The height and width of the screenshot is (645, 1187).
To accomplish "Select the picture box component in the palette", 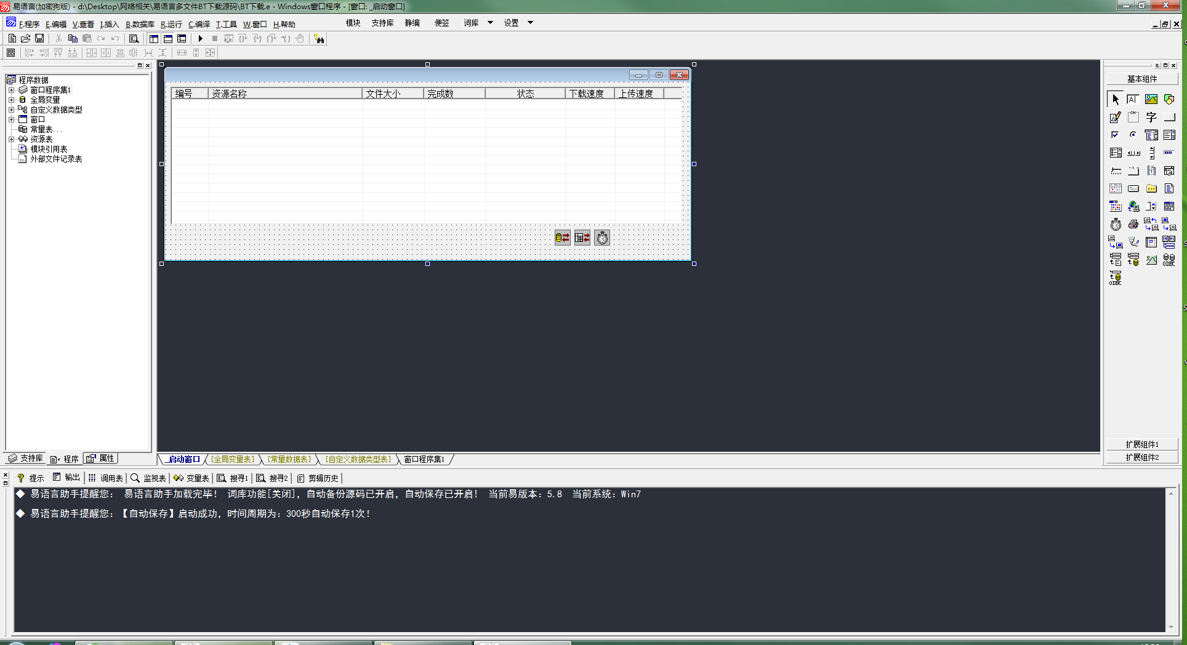I will point(1151,99).
